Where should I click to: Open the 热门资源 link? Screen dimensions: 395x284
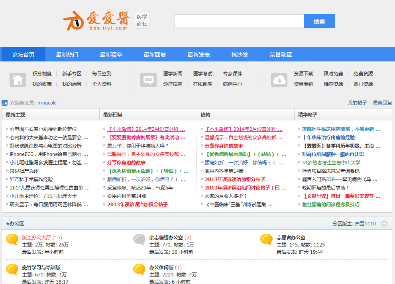tap(363, 84)
